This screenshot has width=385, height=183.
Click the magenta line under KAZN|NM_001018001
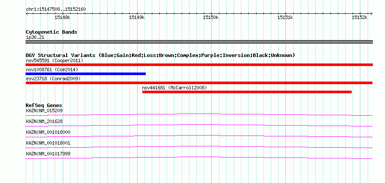[x=199, y=147]
